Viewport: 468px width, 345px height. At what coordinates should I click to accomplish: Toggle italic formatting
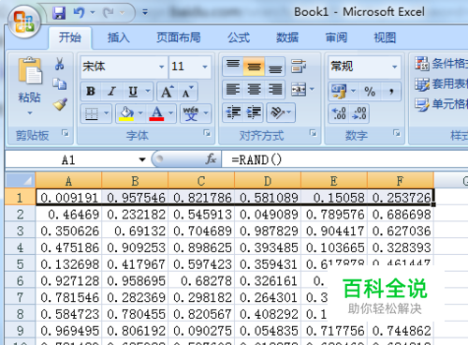112,91
